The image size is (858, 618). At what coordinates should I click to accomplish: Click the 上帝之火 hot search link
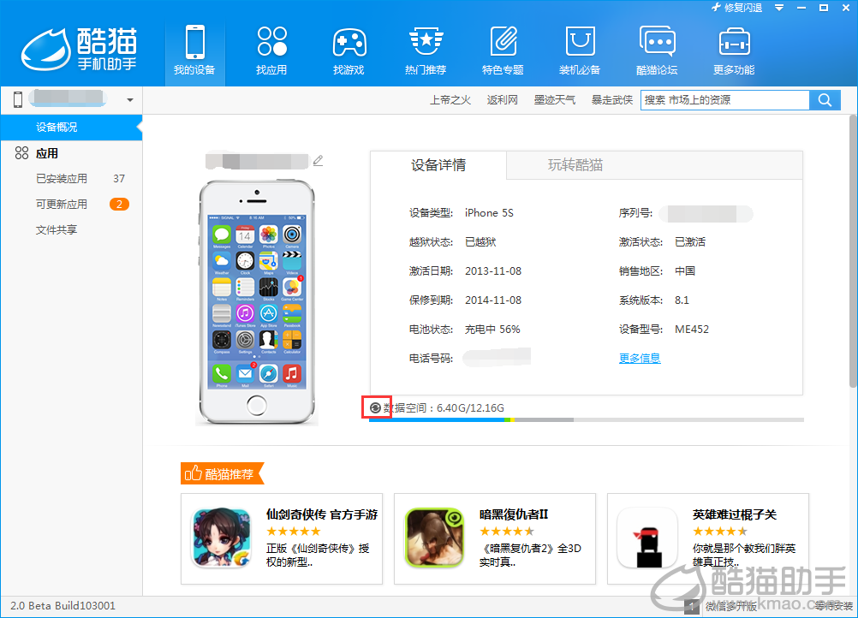(450, 100)
